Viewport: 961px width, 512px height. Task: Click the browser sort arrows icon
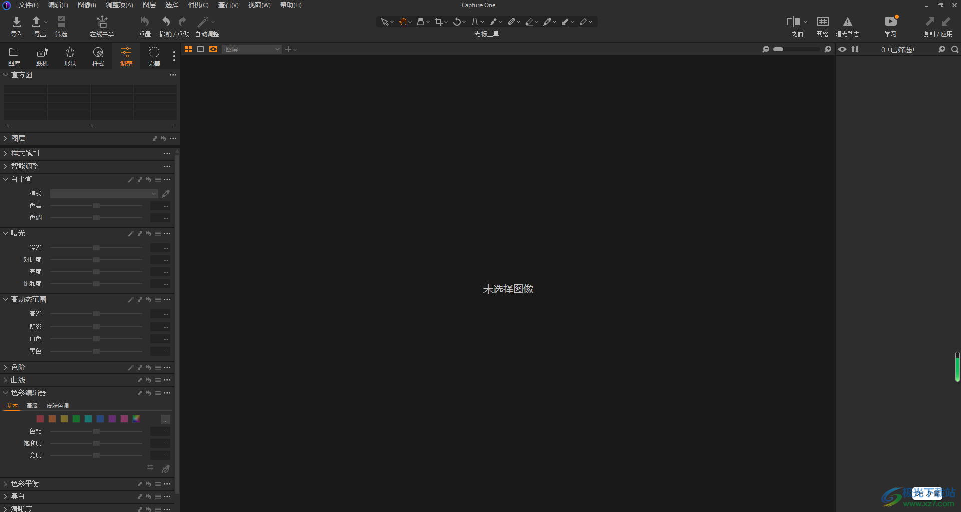(855, 49)
